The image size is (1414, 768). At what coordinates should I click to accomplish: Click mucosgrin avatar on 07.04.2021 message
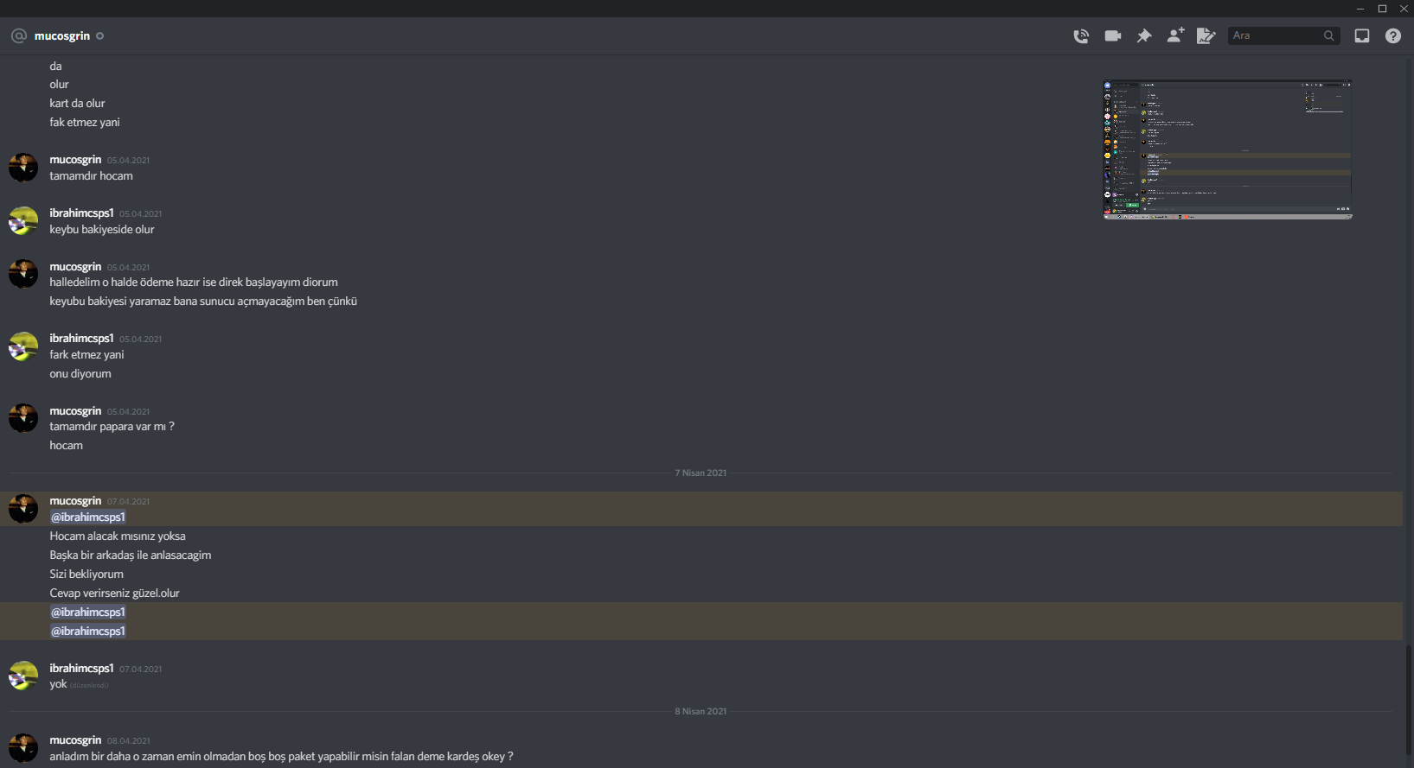point(23,509)
